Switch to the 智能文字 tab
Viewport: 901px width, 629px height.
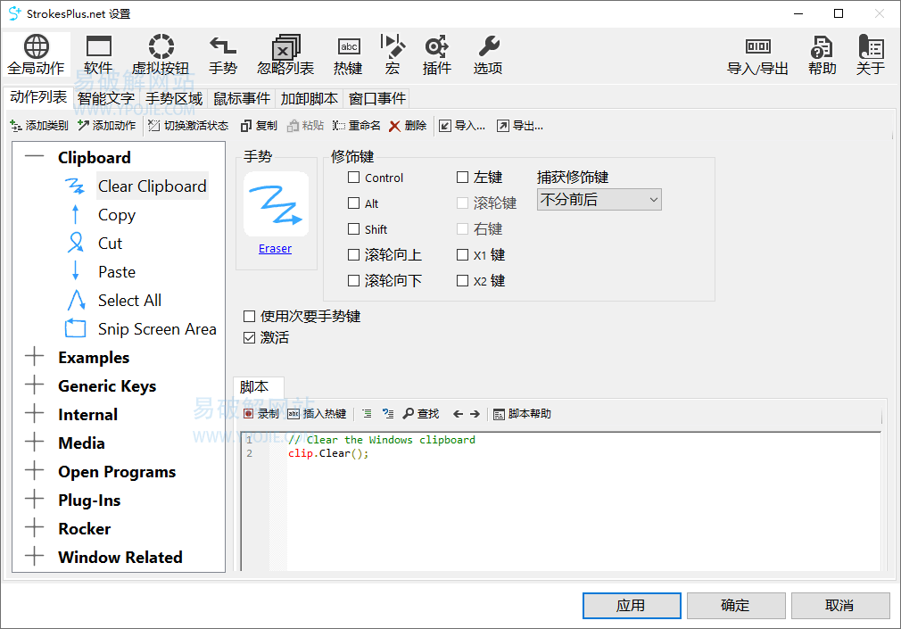106,99
